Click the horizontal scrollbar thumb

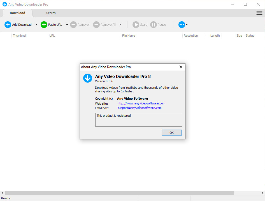pyautogui.click(x=120, y=193)
